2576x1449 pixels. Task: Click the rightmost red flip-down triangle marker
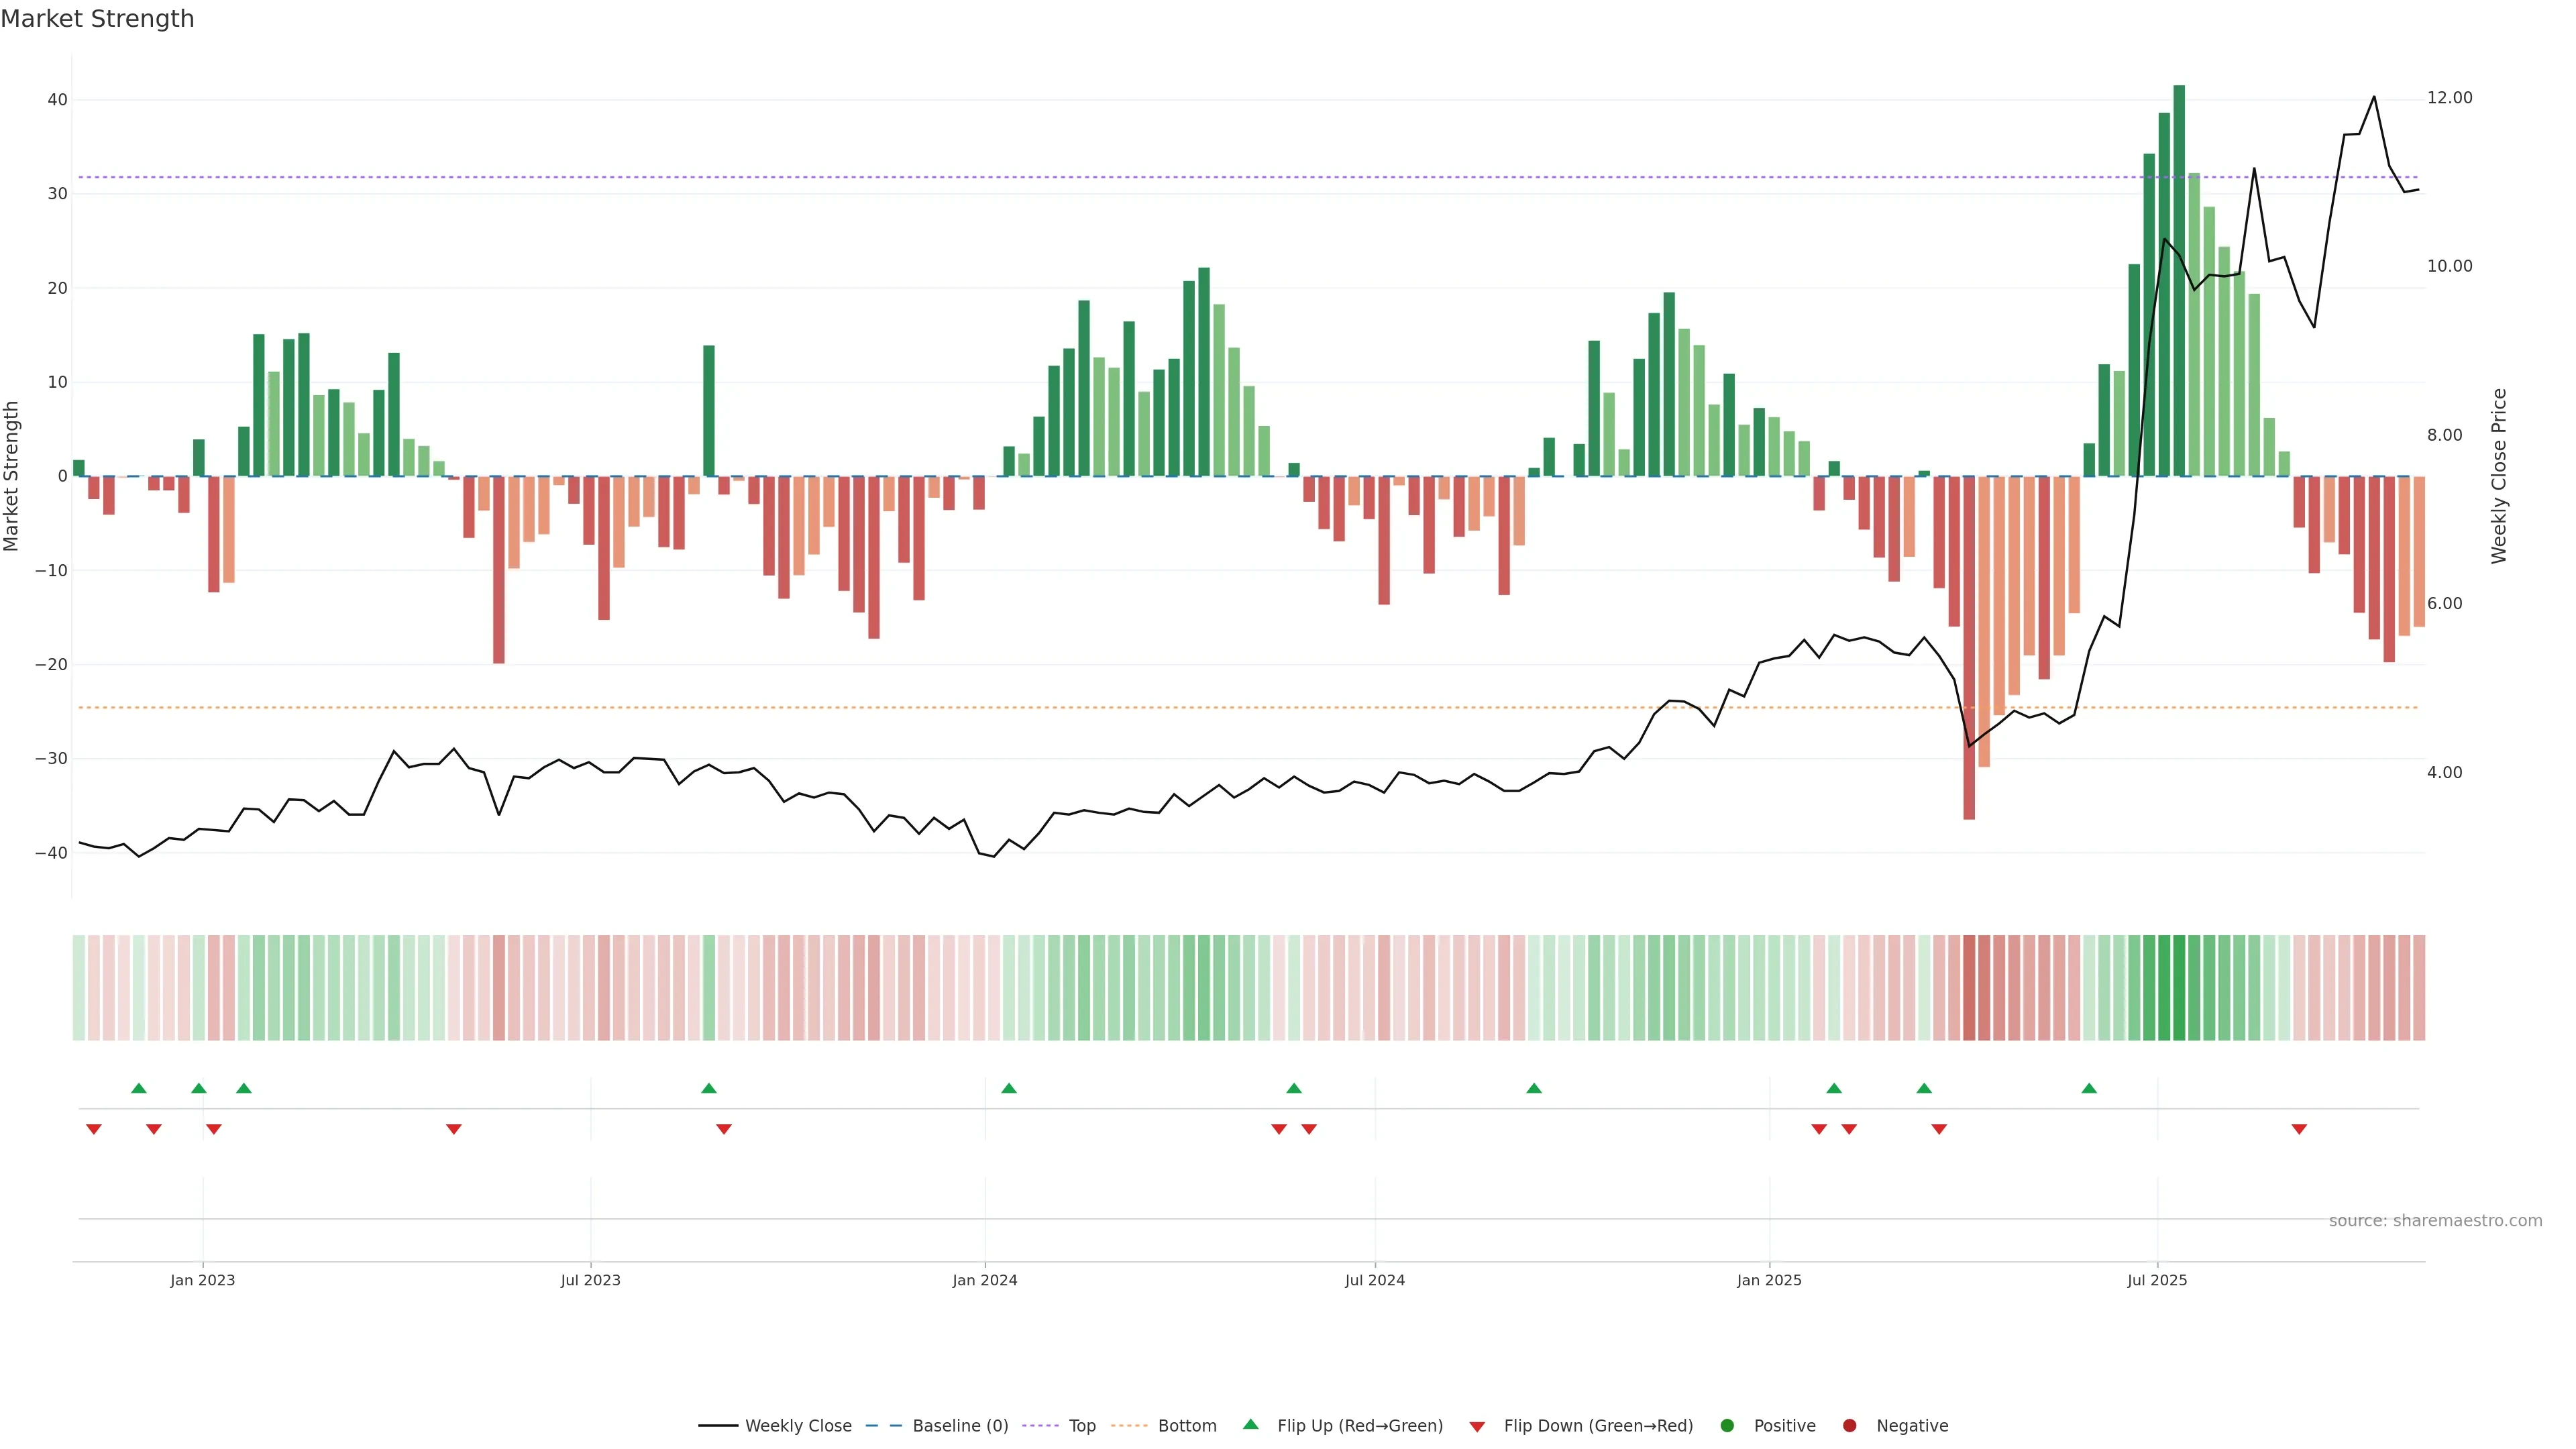[x=2299, y=1129]
